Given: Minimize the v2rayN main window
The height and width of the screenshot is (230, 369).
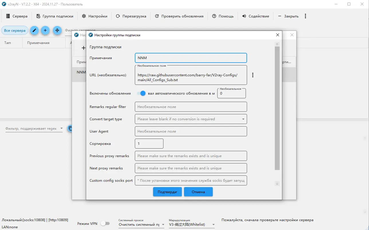Looking at the screenshot, I should (x=336, y=4).
